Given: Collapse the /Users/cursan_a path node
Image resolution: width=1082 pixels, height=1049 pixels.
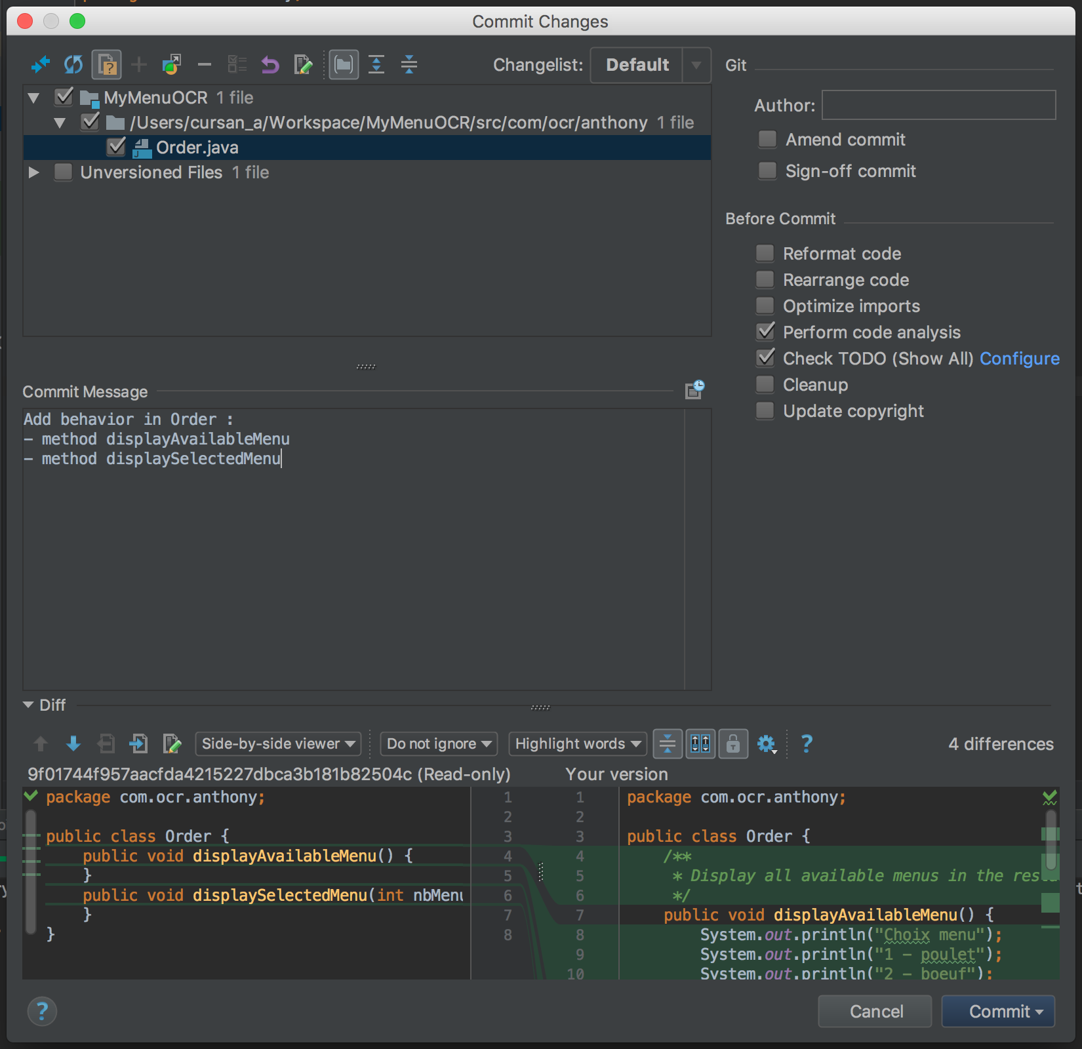Looking at the screenshot, I should [60, 123].
